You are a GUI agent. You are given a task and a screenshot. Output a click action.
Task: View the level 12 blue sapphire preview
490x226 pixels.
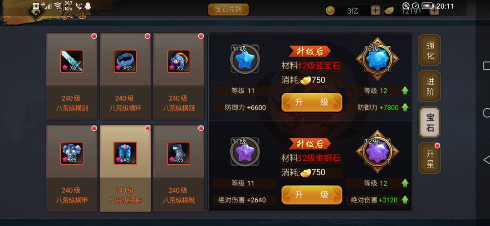pyautogui.click(x=377, y=59)
